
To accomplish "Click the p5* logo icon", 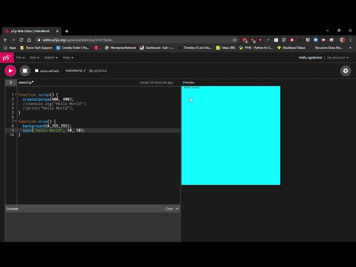I will 7,58.
